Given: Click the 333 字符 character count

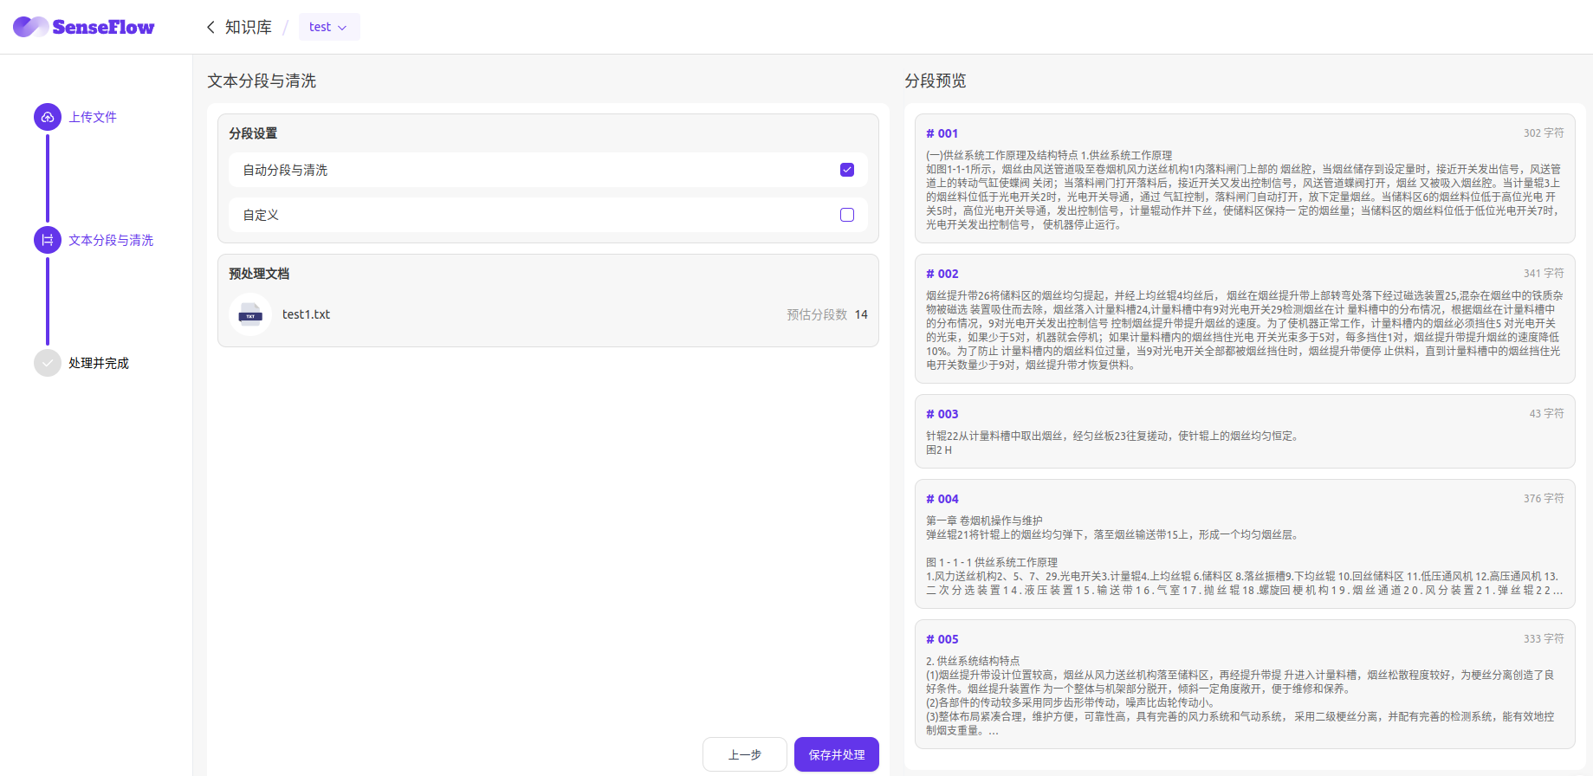Looking at the screenshot, I should pyautogui.click(x=1544, y=638).
